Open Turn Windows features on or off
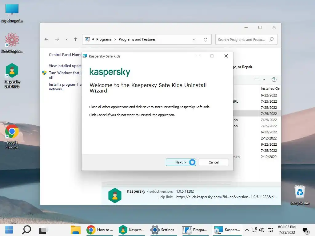Image resolution: width=315 pixels, height=236 pixels. click(x=65, y=75)
